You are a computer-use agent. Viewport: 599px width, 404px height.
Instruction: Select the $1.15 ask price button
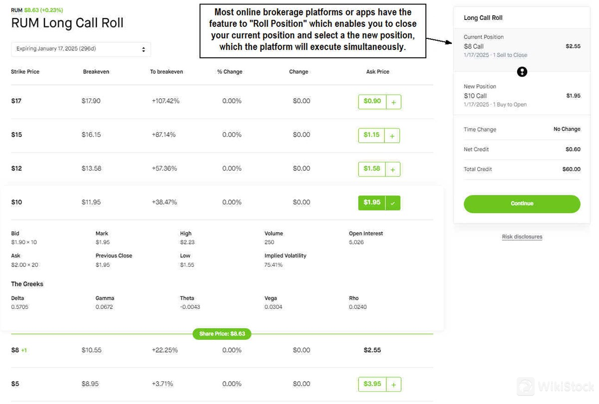point(371,135)
